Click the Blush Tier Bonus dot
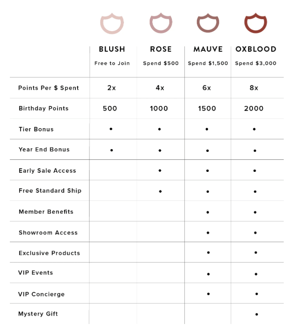 [x=111, y=129]
